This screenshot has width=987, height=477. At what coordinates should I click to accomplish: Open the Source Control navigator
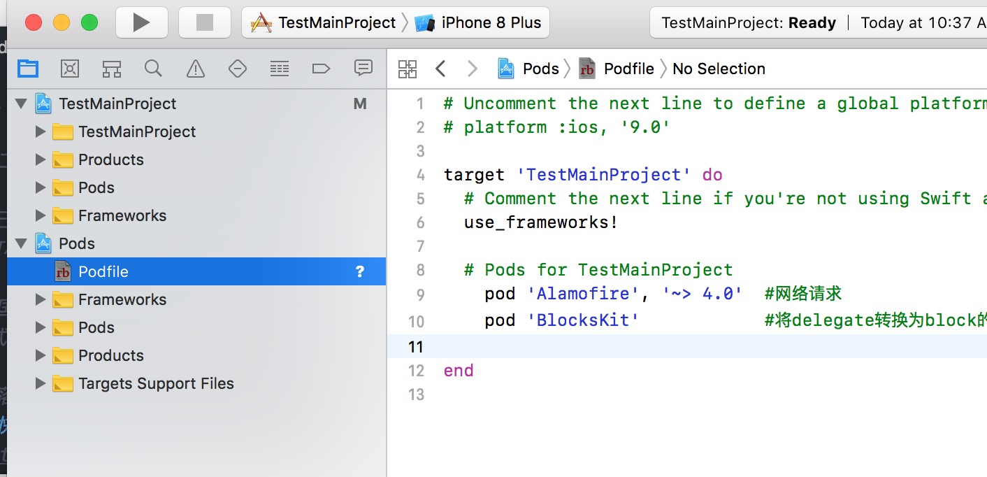(70, 69)
